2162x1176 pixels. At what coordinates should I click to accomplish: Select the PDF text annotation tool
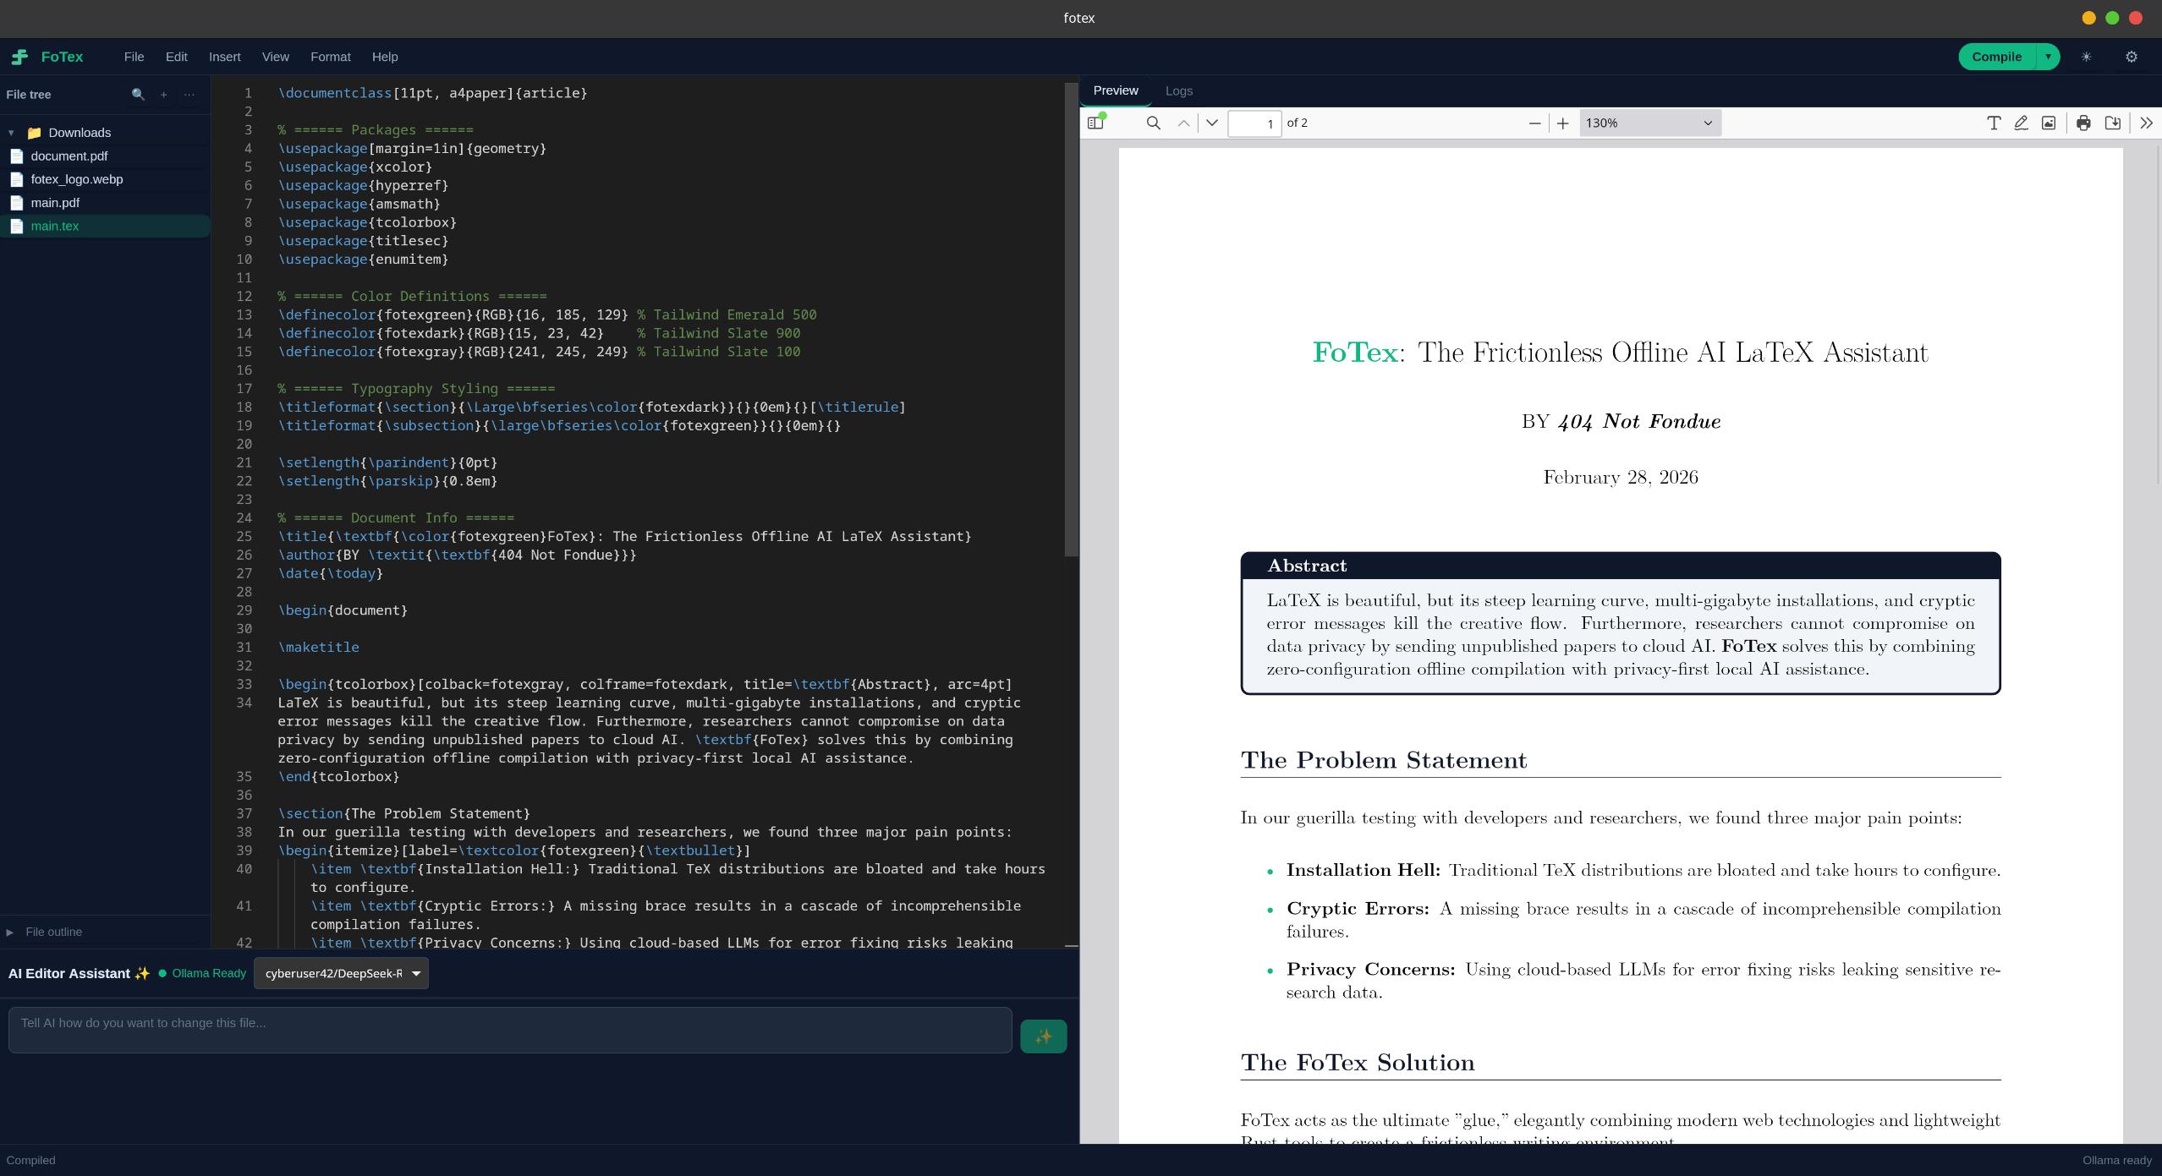pos(1993,123)
